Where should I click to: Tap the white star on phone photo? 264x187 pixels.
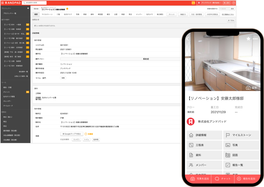(248, 39)
